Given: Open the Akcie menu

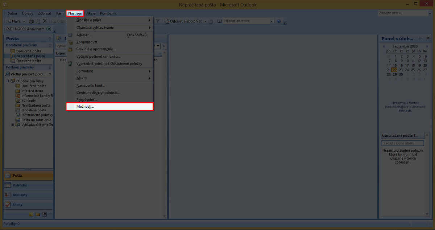Looking at the screenshot, I should (91, 13).
